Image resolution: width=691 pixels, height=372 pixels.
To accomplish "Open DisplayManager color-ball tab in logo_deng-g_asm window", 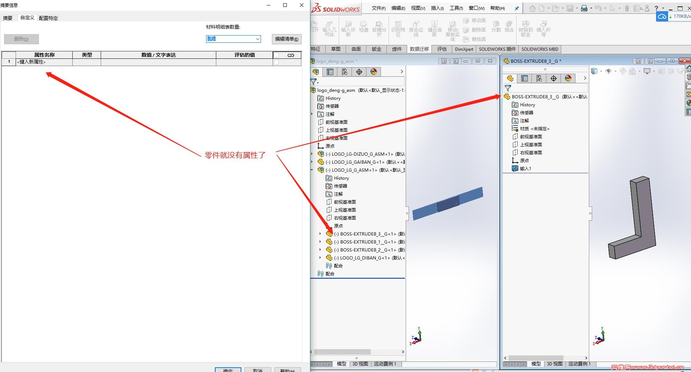I will [374, 72].
